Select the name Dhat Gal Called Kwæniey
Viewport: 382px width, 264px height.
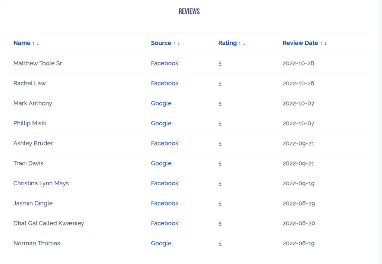[x=49, y=223]
